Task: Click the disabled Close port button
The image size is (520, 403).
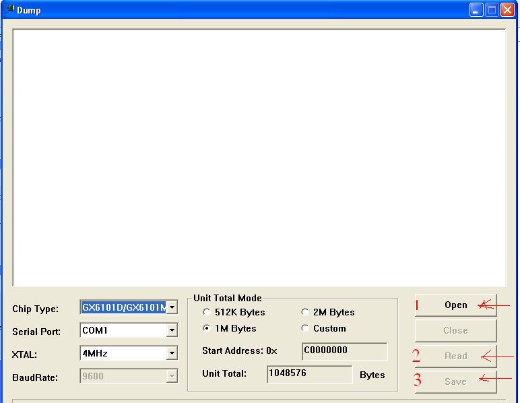Action: pyautogui.click(x=455, y=331)
